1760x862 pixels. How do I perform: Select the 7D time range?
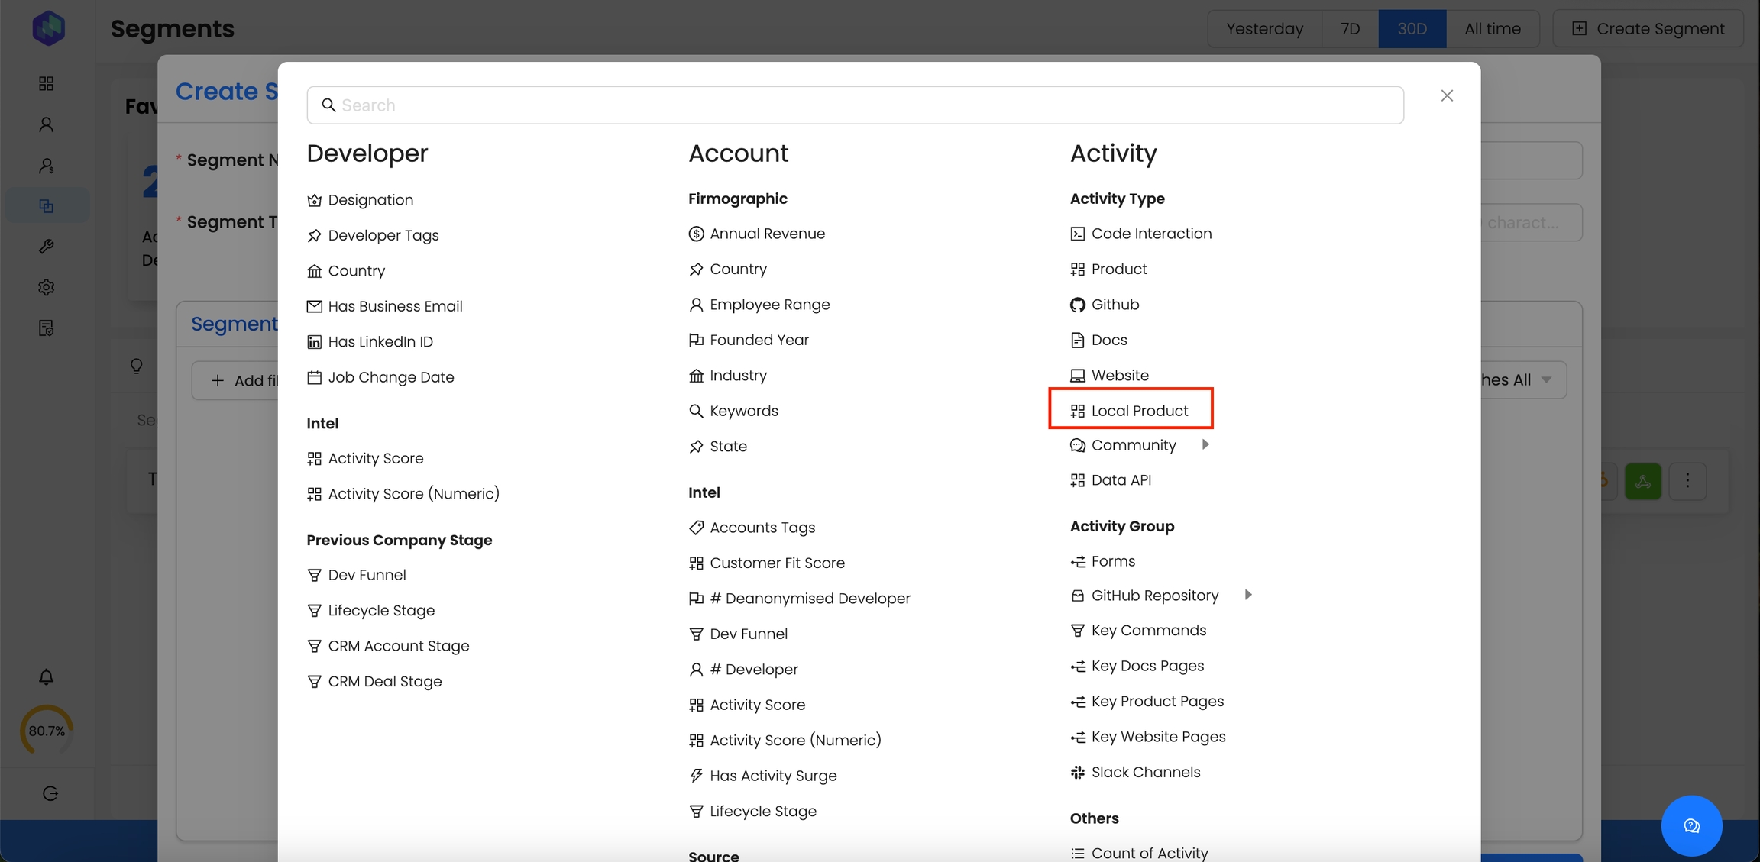[x=1350, y=29]
